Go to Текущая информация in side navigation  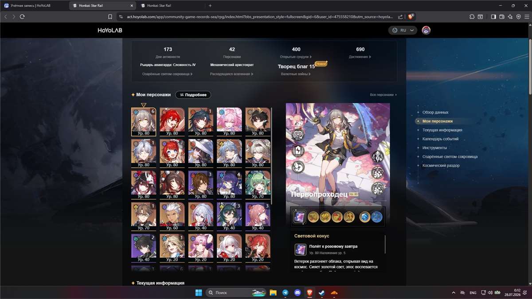click(442, 130)
